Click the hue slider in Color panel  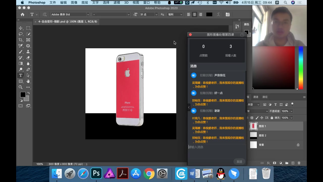point(301,68)
